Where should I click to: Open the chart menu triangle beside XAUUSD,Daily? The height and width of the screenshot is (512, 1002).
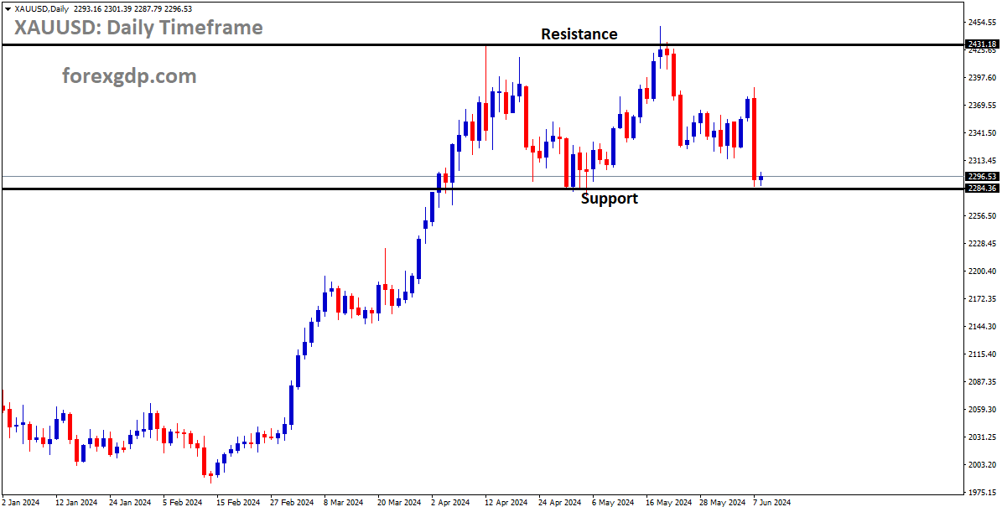pos(8,9)
